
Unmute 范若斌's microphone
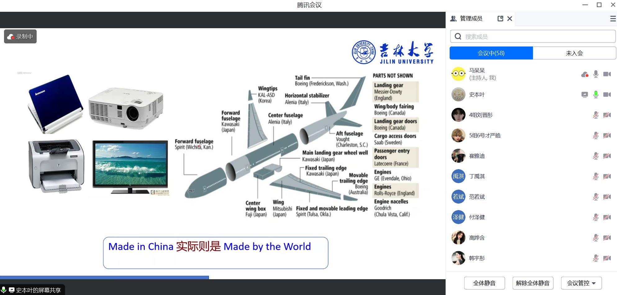(x=596, y=197)
